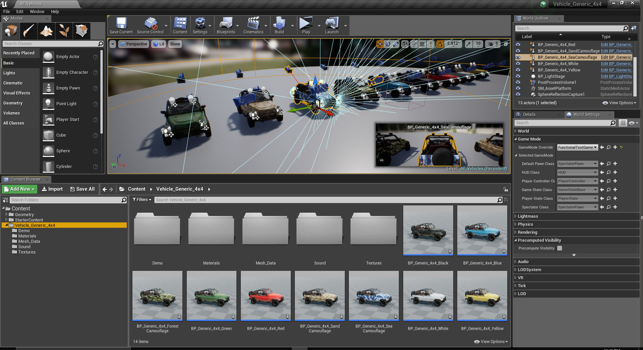Viewport: 643px width, 350px height.
Task: Toggle visibility of BP_Generic_4x4_White actor
Action: (x=518, y=63)
